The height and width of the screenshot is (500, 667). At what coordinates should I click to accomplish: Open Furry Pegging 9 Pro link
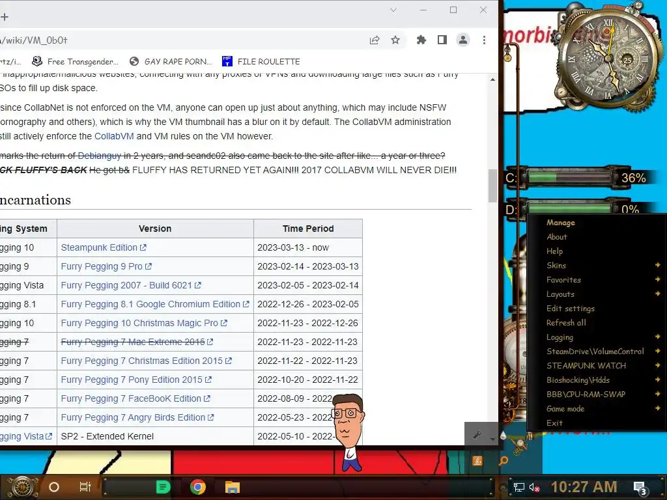click(x=106, y=266)
